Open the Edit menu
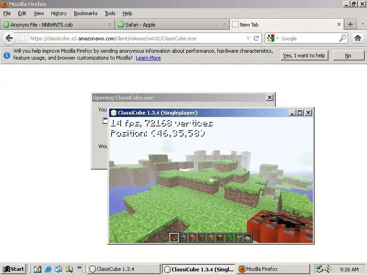 (22, 13)
